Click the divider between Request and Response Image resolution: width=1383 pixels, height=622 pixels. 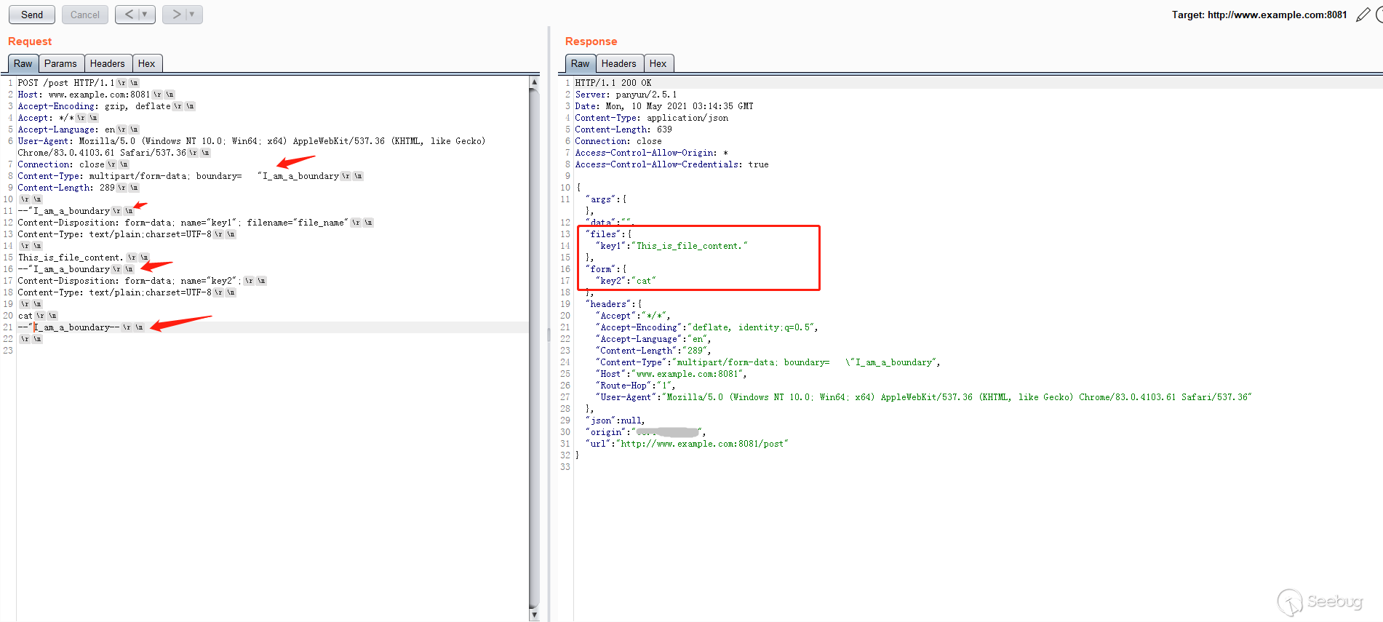point(549,335)
